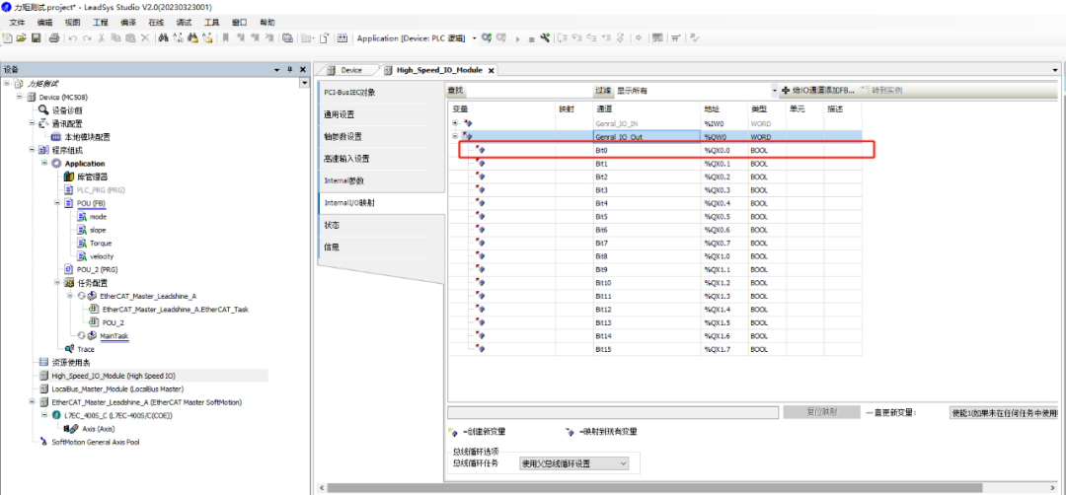Click the Cut scissors icon

102,38
